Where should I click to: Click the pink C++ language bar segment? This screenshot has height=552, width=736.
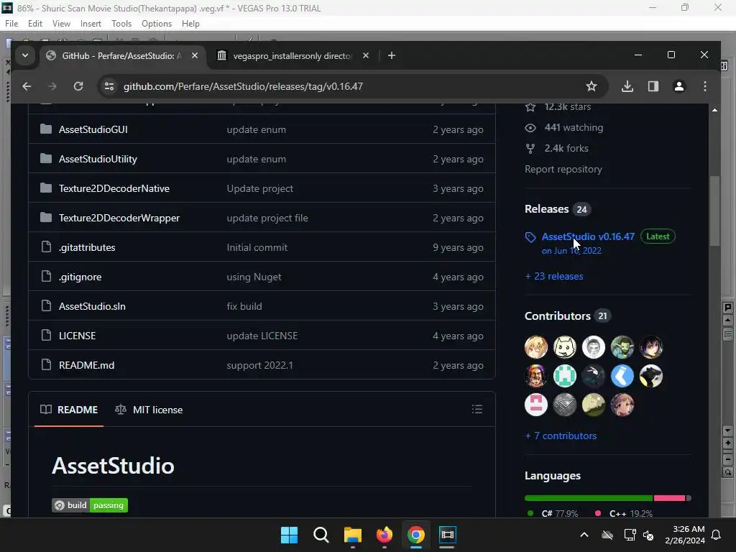(x=669, y=498)
